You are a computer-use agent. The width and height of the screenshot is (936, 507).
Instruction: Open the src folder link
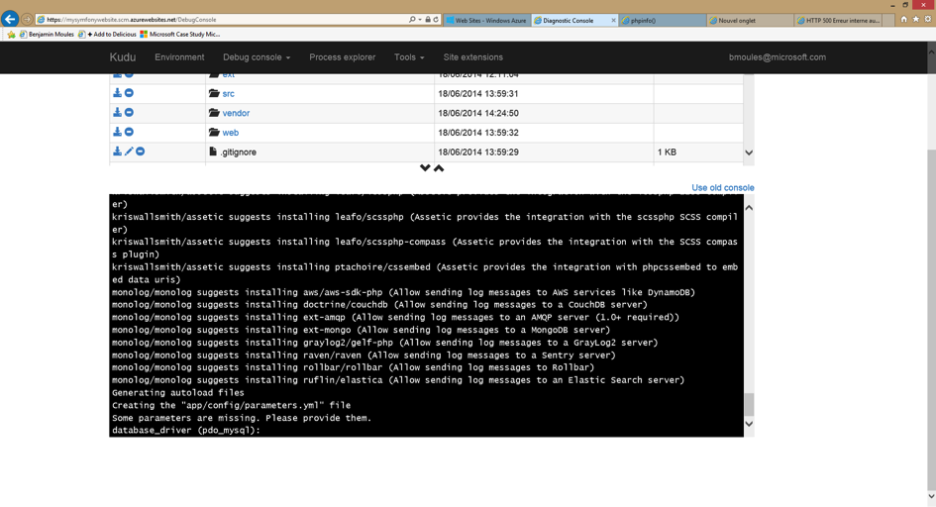pyautogui.click(x=228, y=94)
